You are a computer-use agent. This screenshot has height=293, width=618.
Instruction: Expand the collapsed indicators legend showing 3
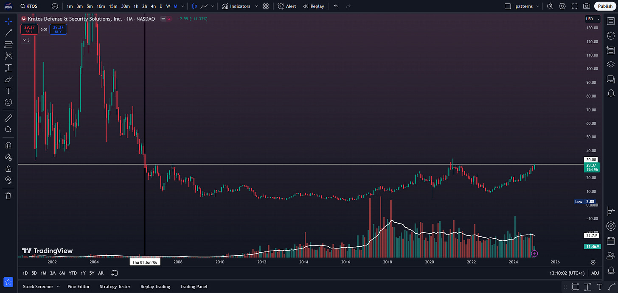tap(26, 40)
